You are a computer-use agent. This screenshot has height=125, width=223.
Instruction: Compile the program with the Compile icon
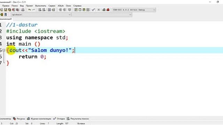tap(76, 10)
